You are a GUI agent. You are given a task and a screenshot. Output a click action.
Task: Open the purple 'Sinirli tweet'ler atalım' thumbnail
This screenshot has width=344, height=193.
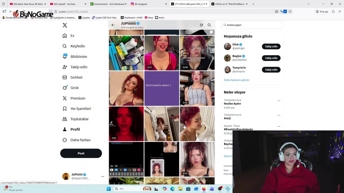(162, 88)
